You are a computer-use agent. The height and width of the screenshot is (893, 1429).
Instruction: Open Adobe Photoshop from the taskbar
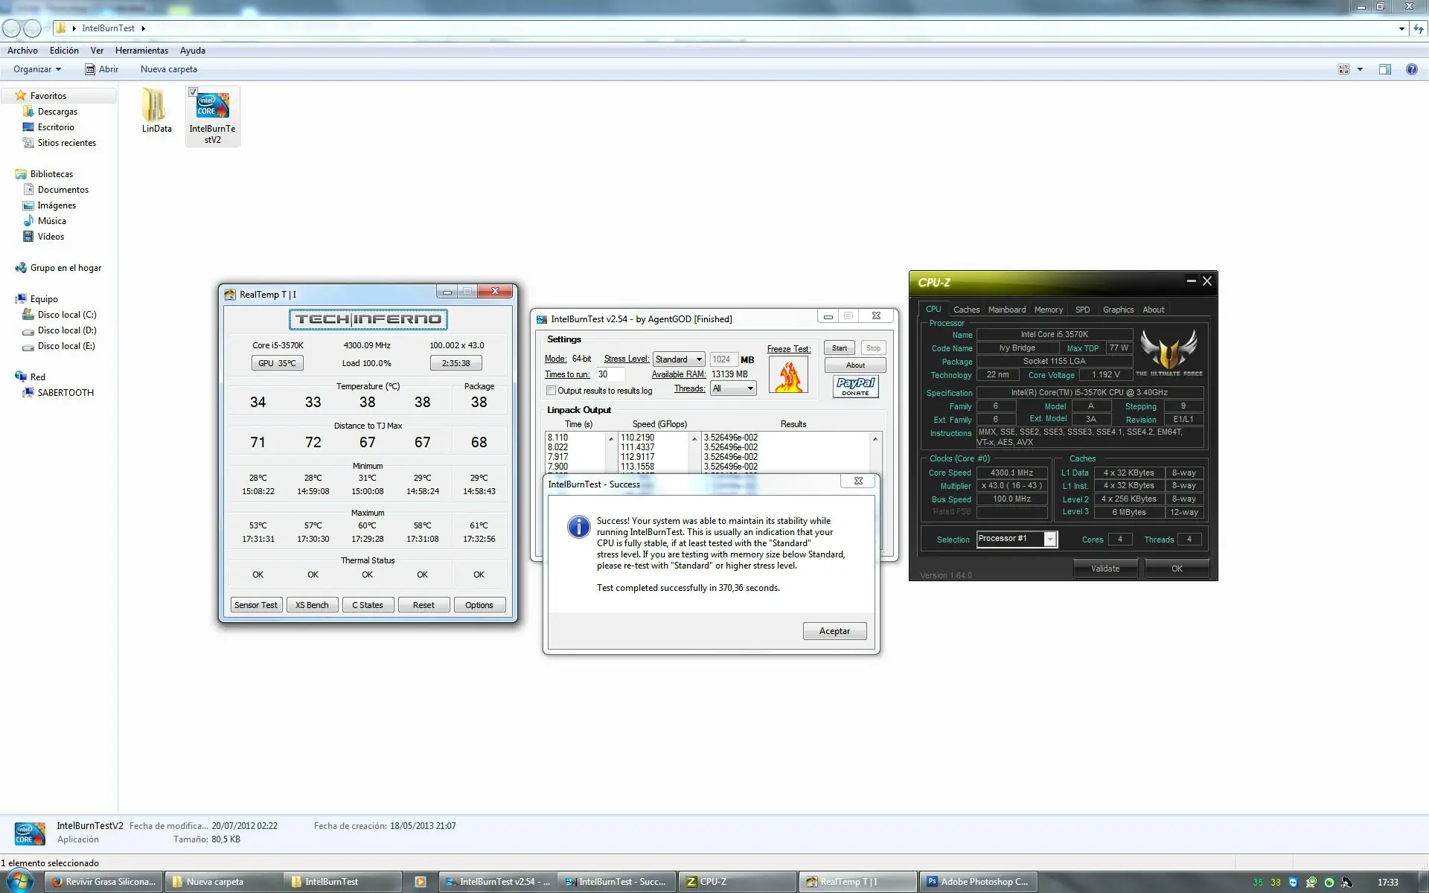point(979,882)
